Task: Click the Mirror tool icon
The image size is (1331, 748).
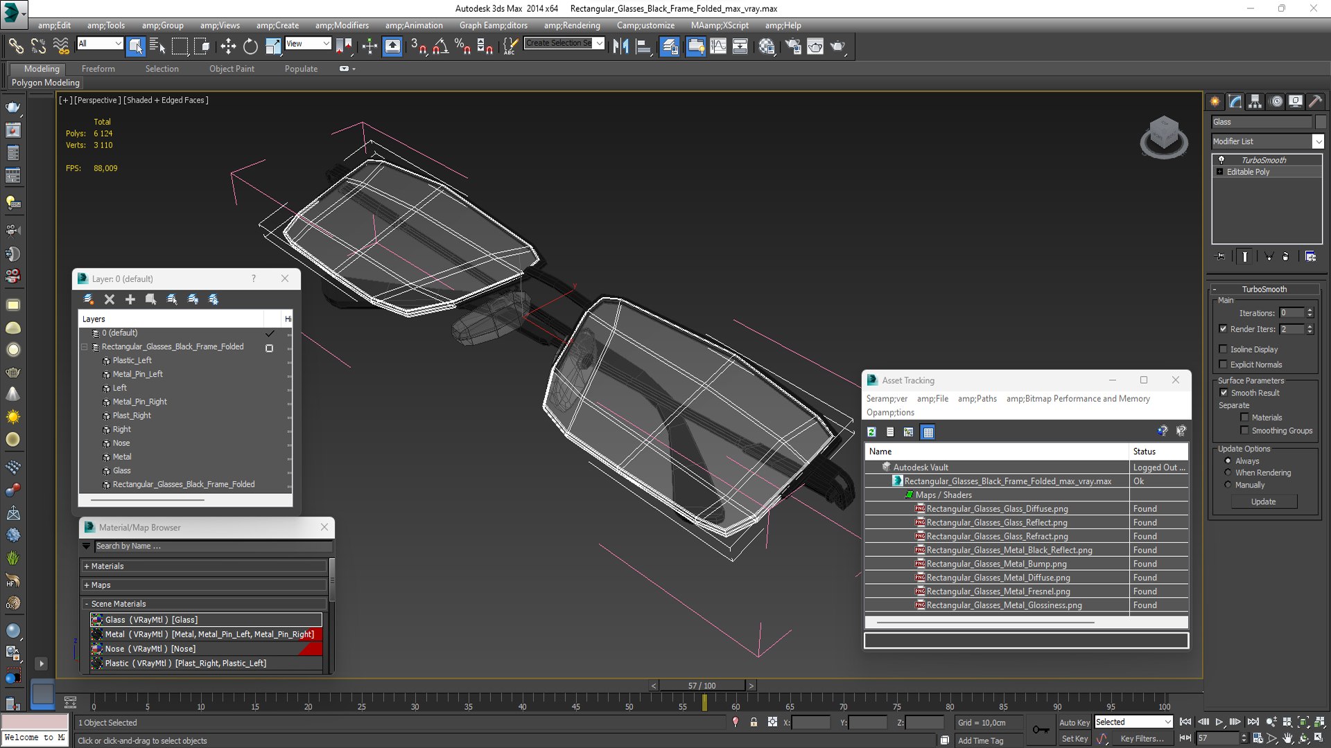Action: (620, 46)
